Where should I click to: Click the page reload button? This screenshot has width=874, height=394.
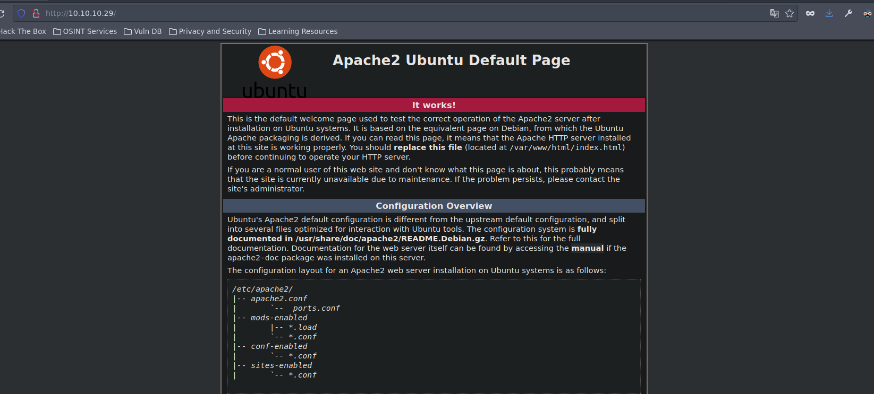click(x=2, y=13)
